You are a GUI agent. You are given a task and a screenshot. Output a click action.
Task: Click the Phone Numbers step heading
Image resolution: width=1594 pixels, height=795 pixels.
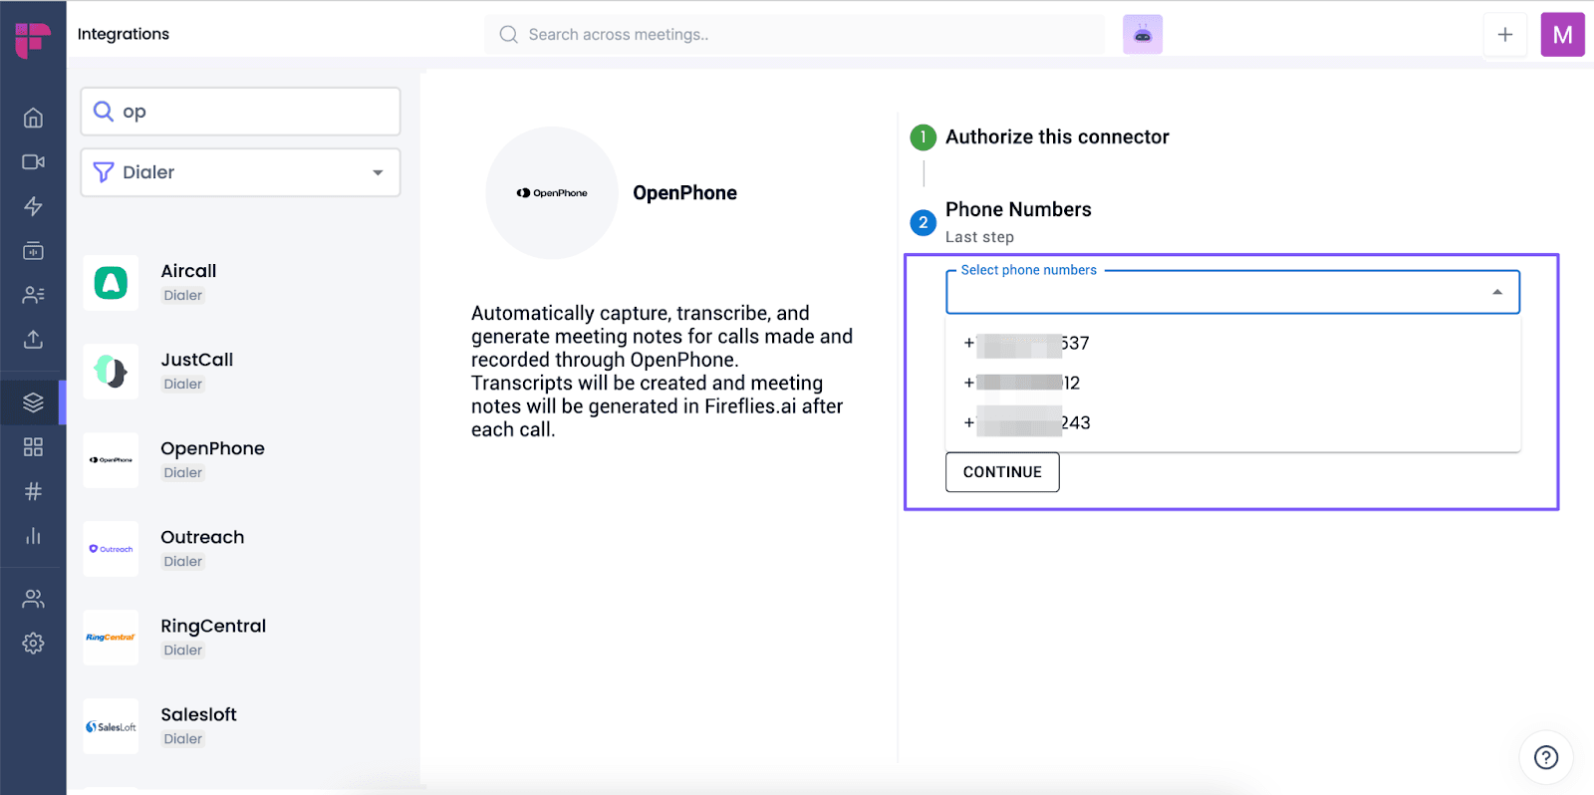(x=1018, y=209)
